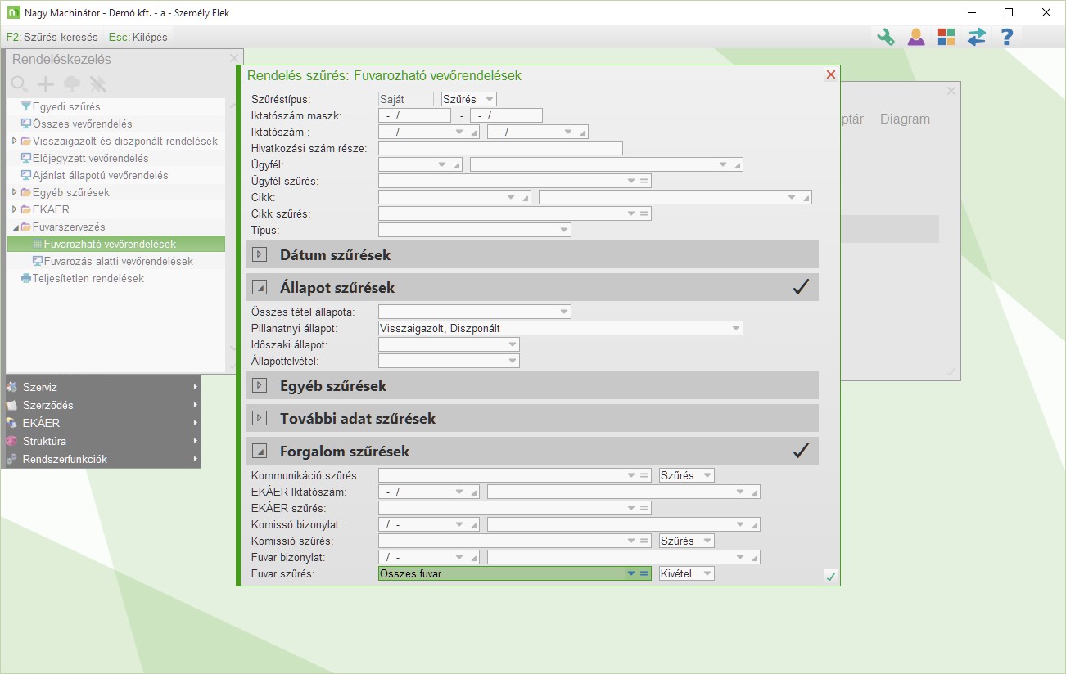Click the tree icon in Rendeléskezelés toolbar
1066x674 pixels.
point(72,83)
